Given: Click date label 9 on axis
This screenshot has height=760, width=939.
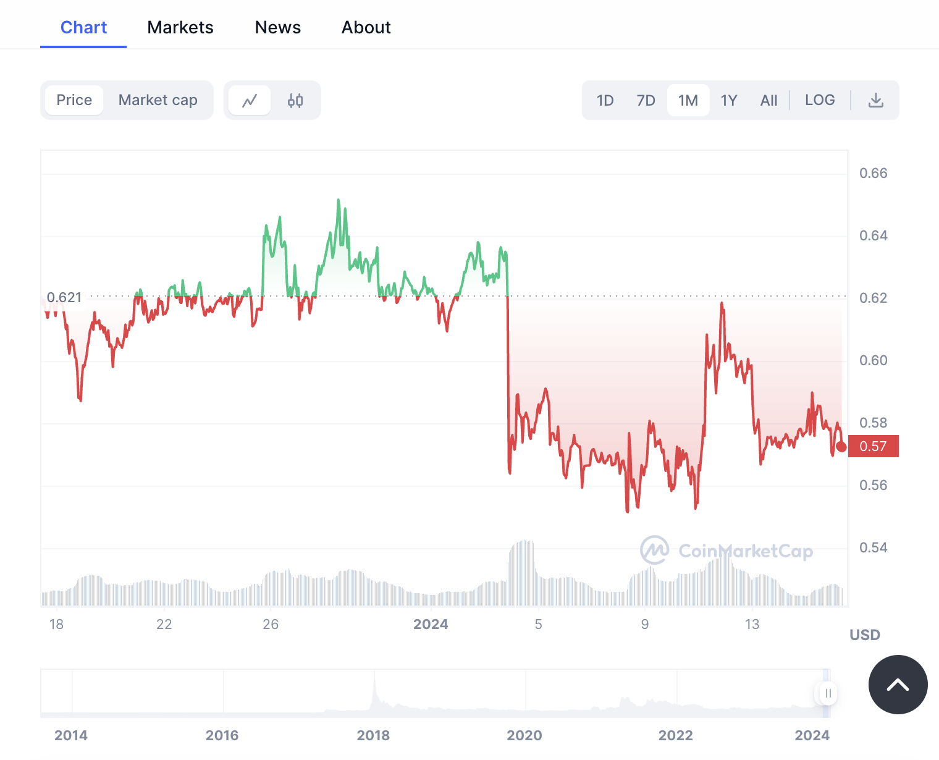Looking at the screenshot, I should [645, 624].
